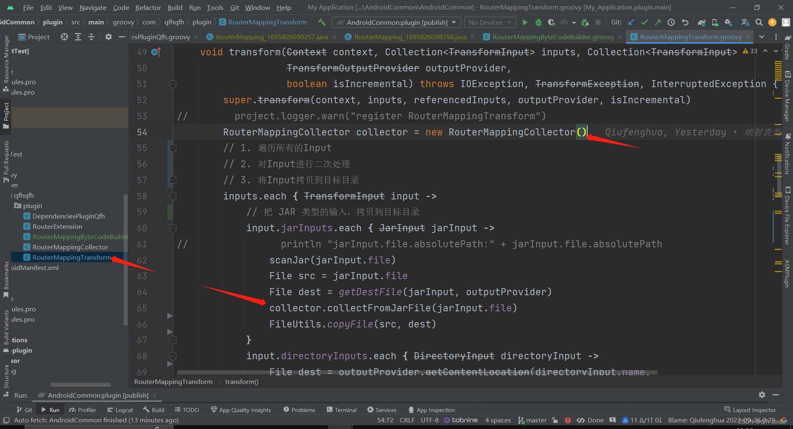The width and height of the screenshot is (793, 429).
Task: Toggle the Project tool window stripe
Action: coord(6,116)
